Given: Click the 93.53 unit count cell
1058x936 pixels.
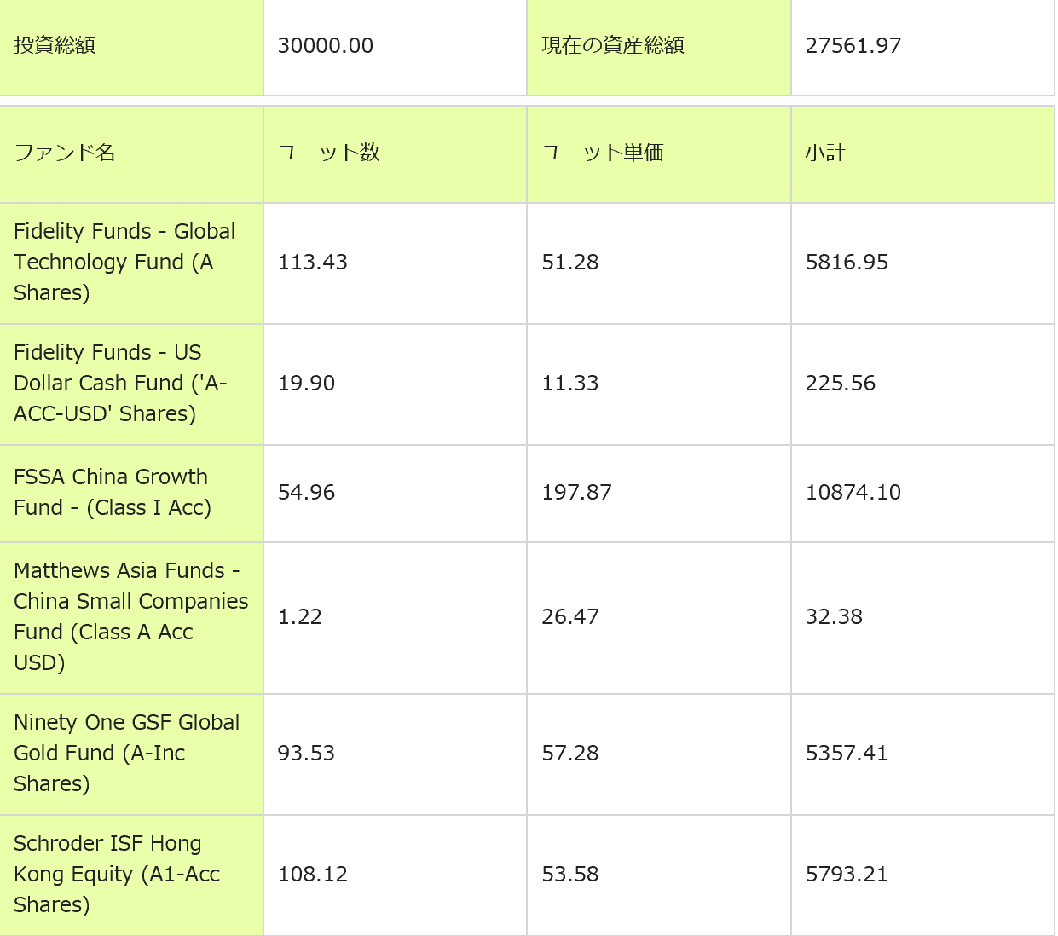Looking at the screenshot, I should click(x=306, y=753).
